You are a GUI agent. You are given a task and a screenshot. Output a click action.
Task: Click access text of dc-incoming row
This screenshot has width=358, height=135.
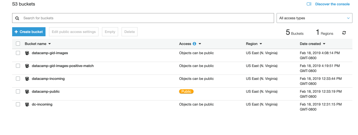[196, 104]
